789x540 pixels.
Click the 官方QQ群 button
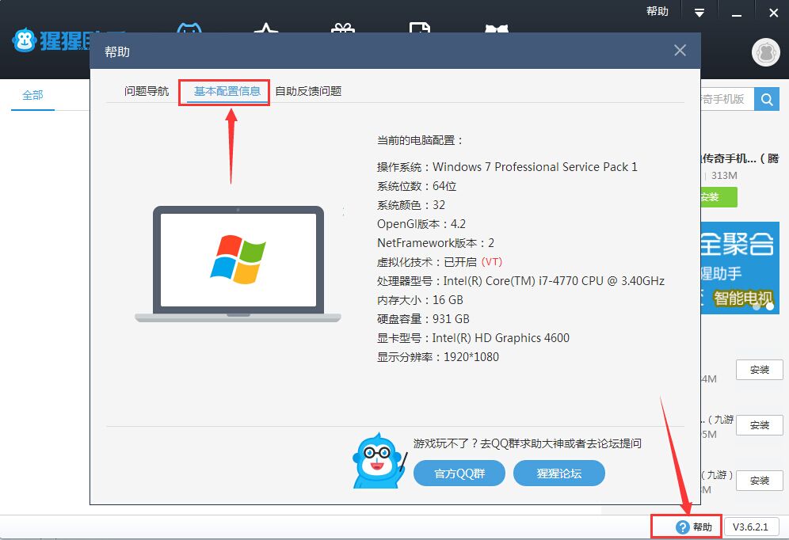pos(459,473)
